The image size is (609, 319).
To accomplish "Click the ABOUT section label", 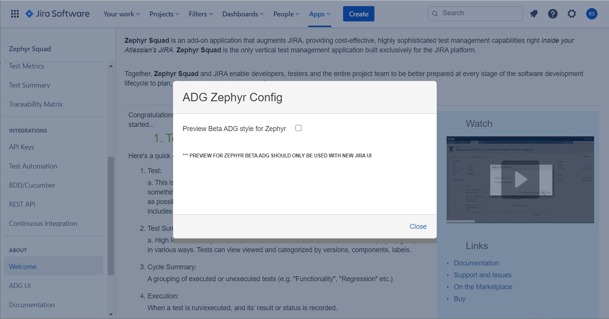I will coord(18,250).
